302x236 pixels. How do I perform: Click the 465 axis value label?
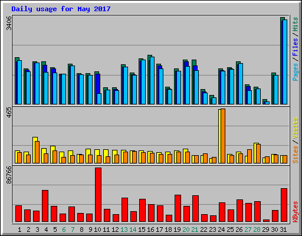9,113
